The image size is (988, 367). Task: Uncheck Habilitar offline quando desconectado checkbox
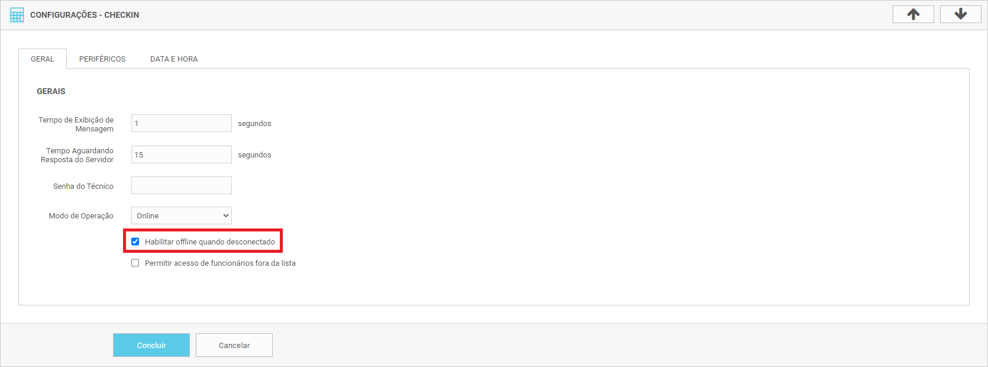click(135, 242)
